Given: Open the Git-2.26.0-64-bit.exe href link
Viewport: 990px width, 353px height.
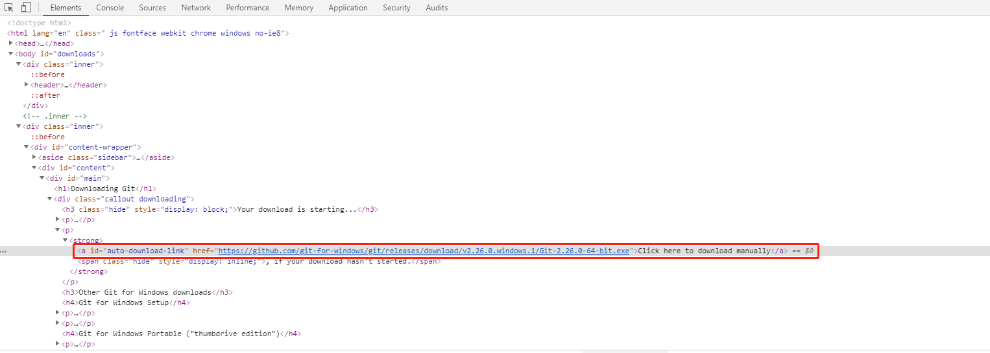Looking at the screenshot, I should (x=424, y=251).
